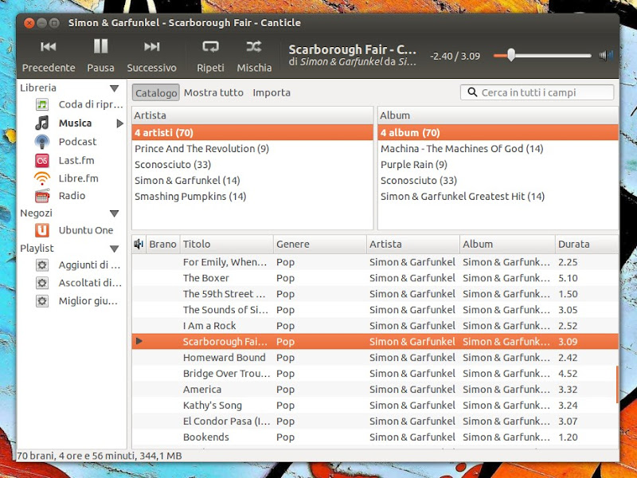Open the Miglior giudizio playlist icon
637x478 pixels.
click(42, 301)
